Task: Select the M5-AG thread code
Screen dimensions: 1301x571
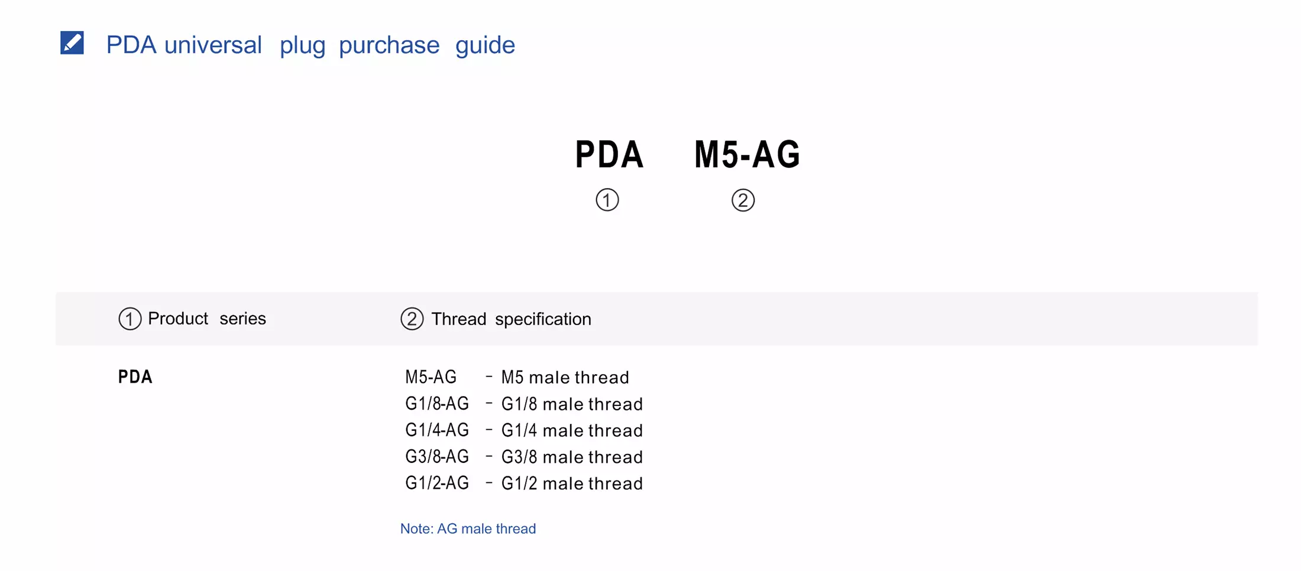Action: pos(431,377)
